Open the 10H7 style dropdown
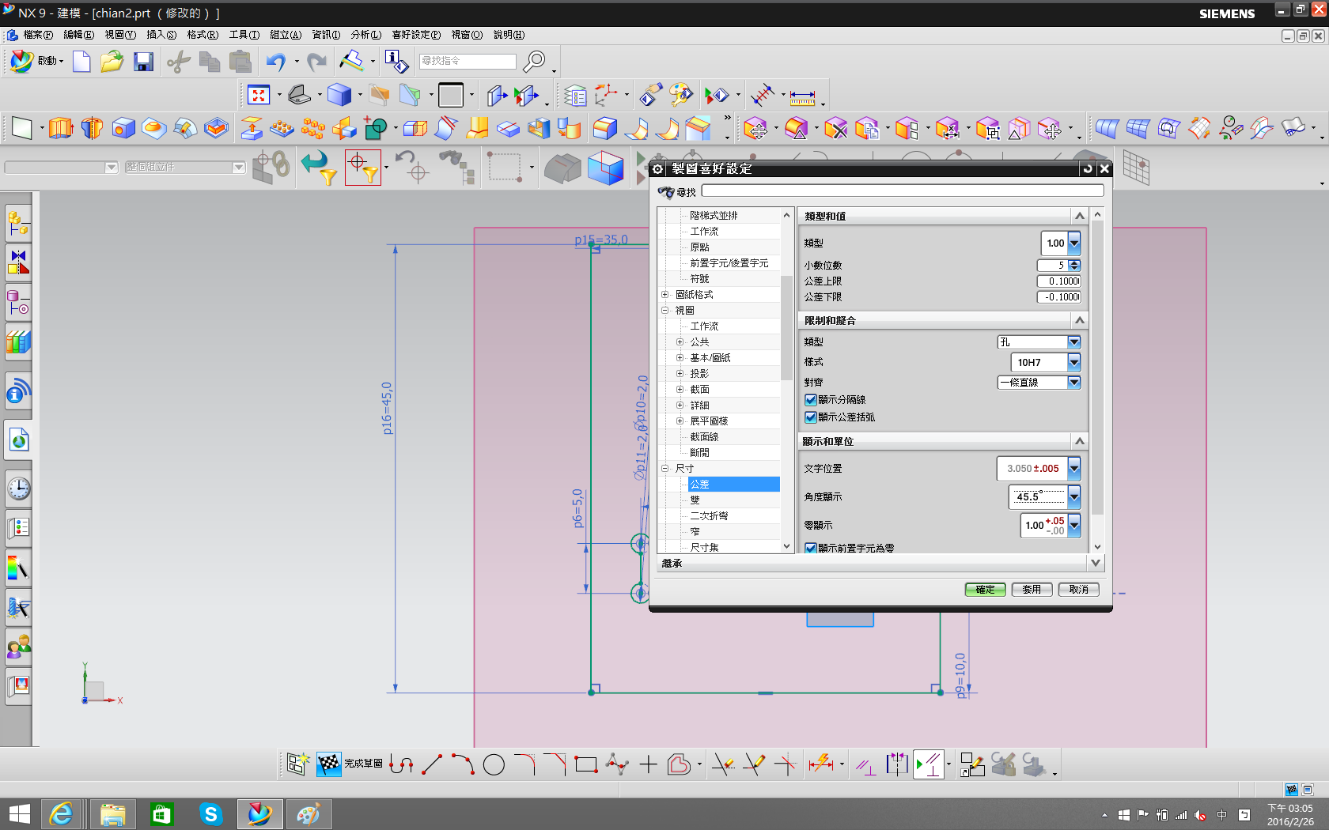Viewport: 1329px width, 830px height. click(x=1074, y=362)
